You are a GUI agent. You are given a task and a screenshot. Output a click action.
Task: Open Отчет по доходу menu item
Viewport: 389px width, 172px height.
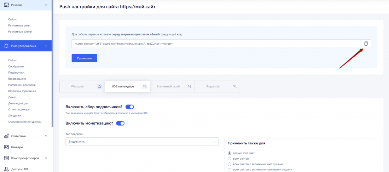[x=19, y=109]
